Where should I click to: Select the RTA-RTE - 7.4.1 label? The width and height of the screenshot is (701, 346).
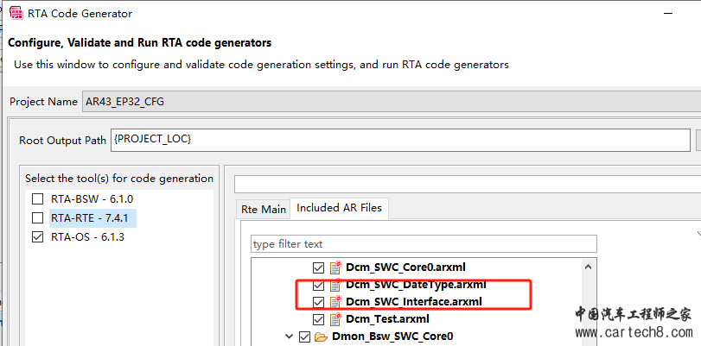tap(89, 218)
